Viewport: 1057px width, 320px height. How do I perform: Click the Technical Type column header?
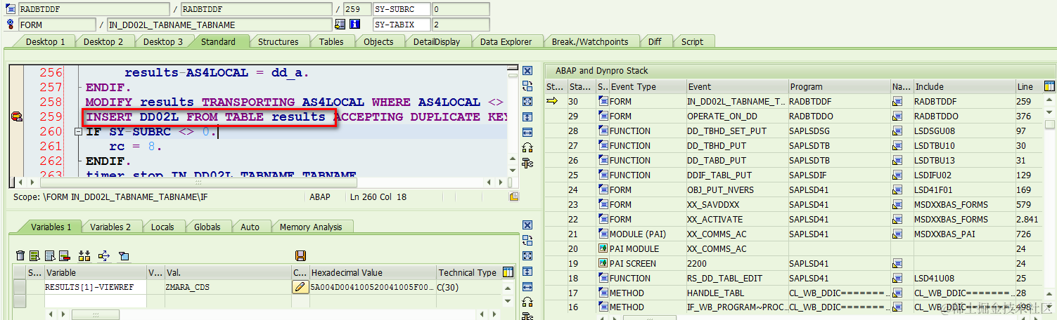point(468,272)
